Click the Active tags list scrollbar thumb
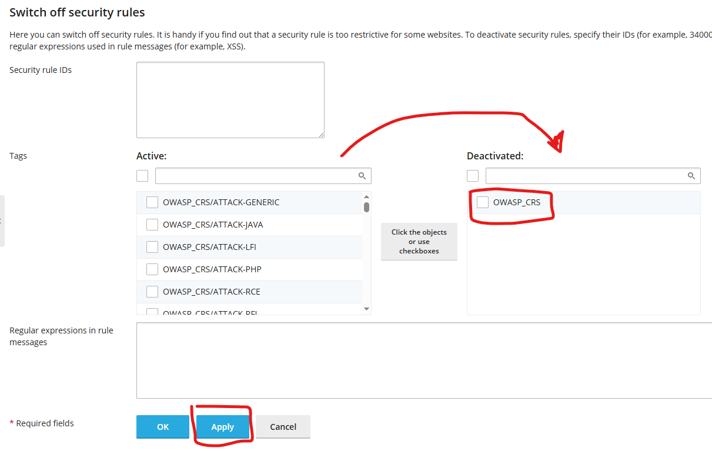This screenshot has height=451, width=712. tap(366, 207)
